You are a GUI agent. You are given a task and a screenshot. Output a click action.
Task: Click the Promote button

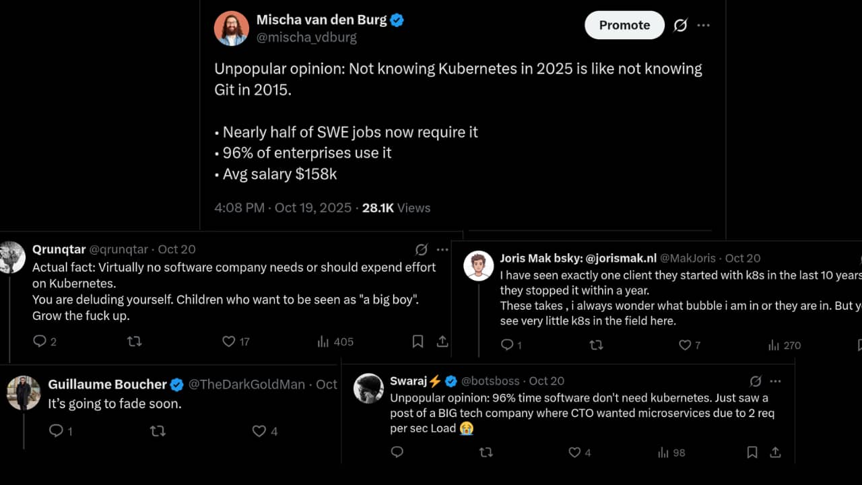624,25
